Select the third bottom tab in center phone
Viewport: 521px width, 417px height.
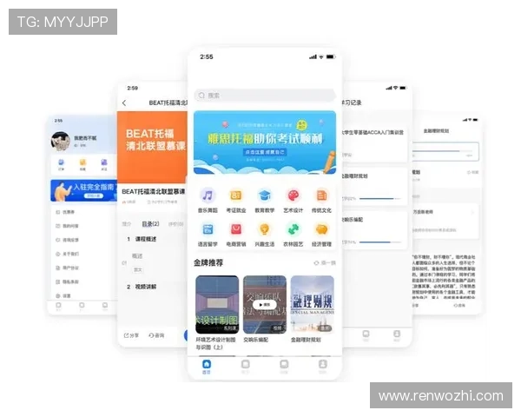click(x=284, y=367)
